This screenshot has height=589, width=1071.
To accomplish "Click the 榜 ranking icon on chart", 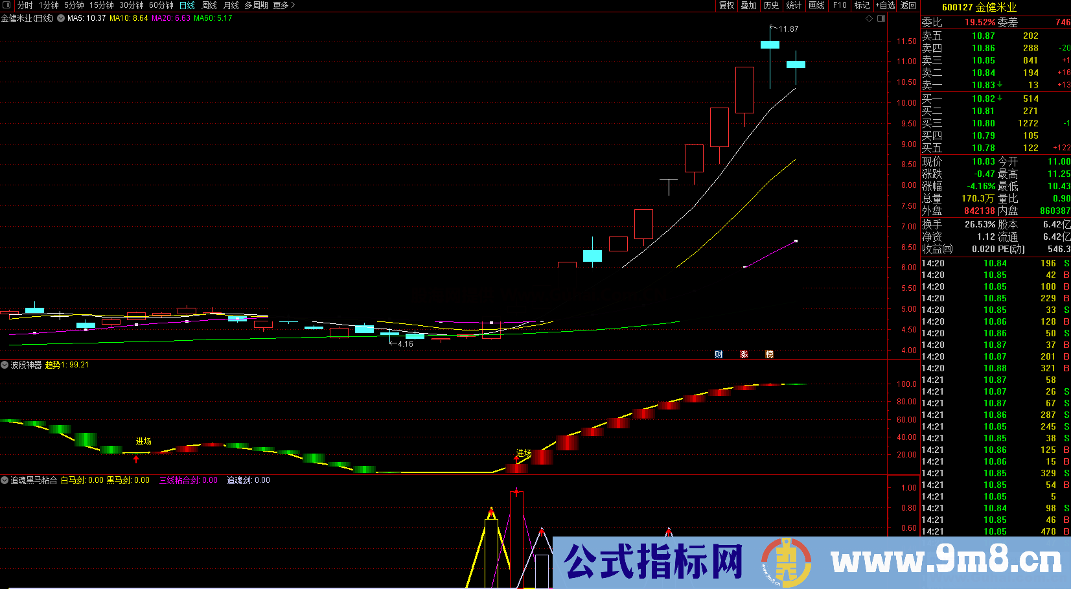I will coord(769,354).
